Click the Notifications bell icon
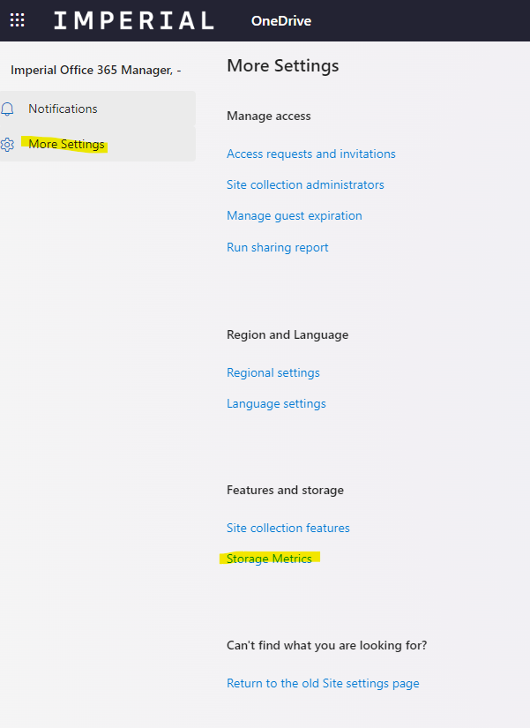This screenshot has width=530, height=728. (8, 109)
